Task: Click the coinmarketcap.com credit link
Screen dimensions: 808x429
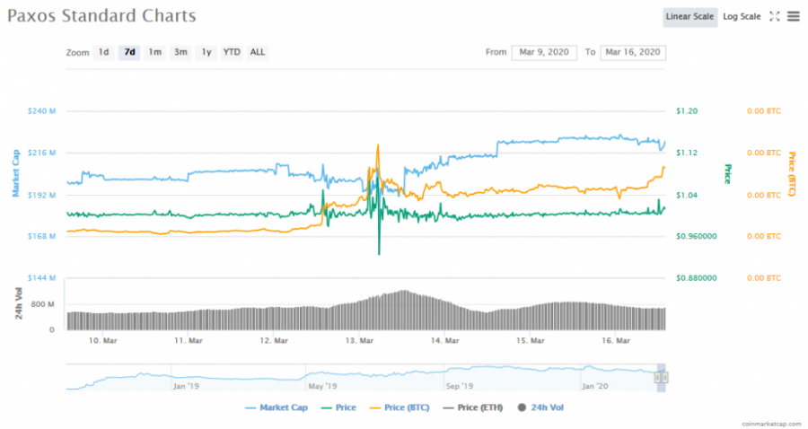Action: pyautogui.click(x=771, y=424)
